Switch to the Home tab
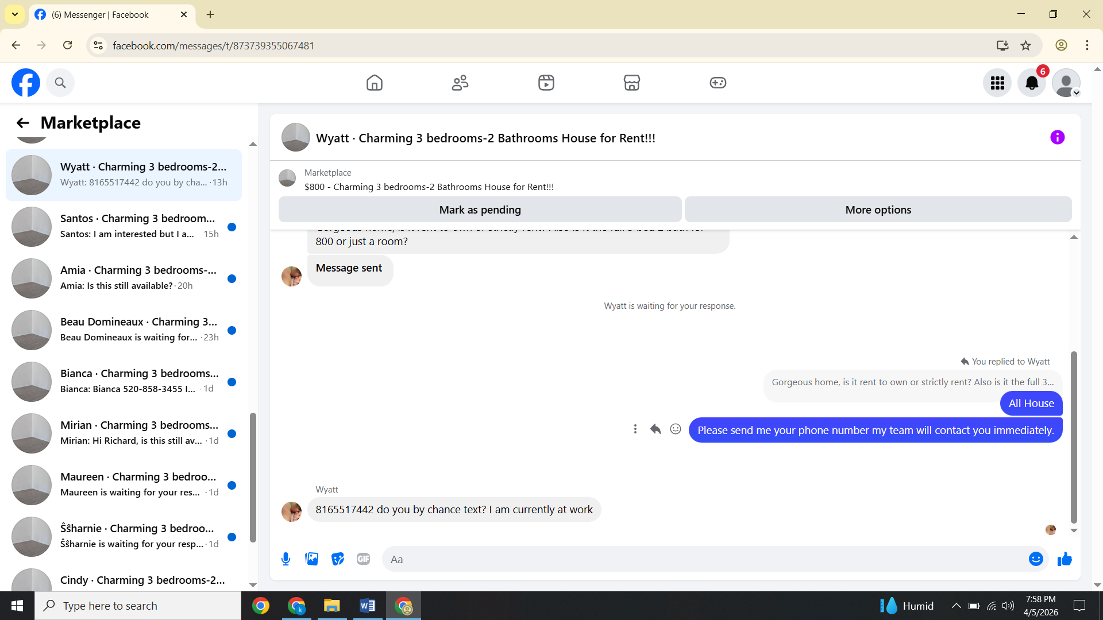 pos(374,83)
